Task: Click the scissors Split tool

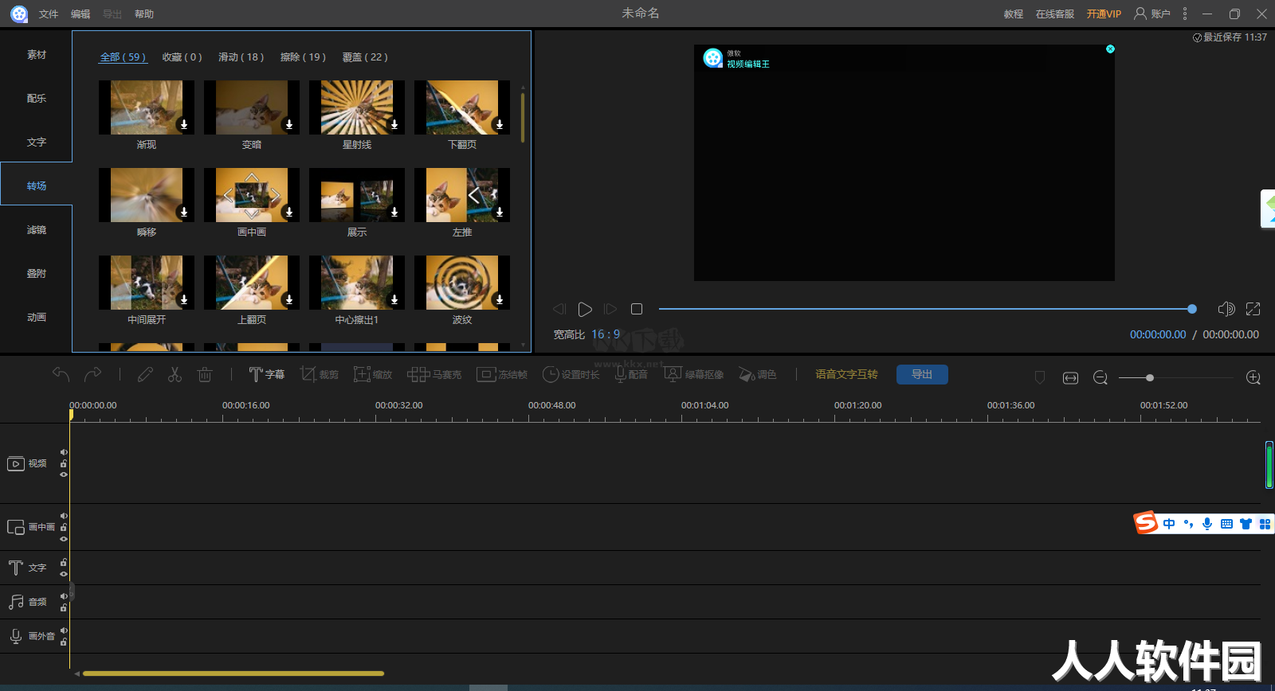Action: [175, 374]
